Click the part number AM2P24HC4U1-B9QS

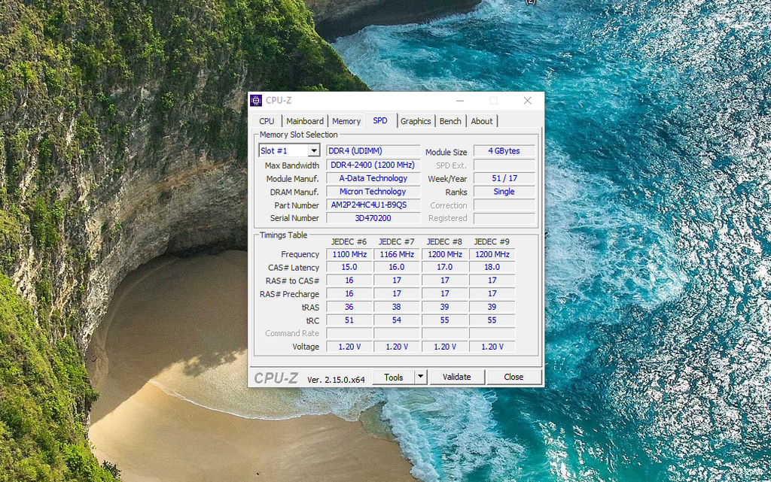(373, 205)
